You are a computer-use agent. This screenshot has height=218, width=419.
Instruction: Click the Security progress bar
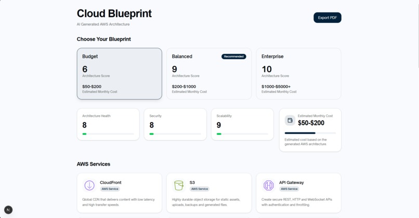click(175, 134)
